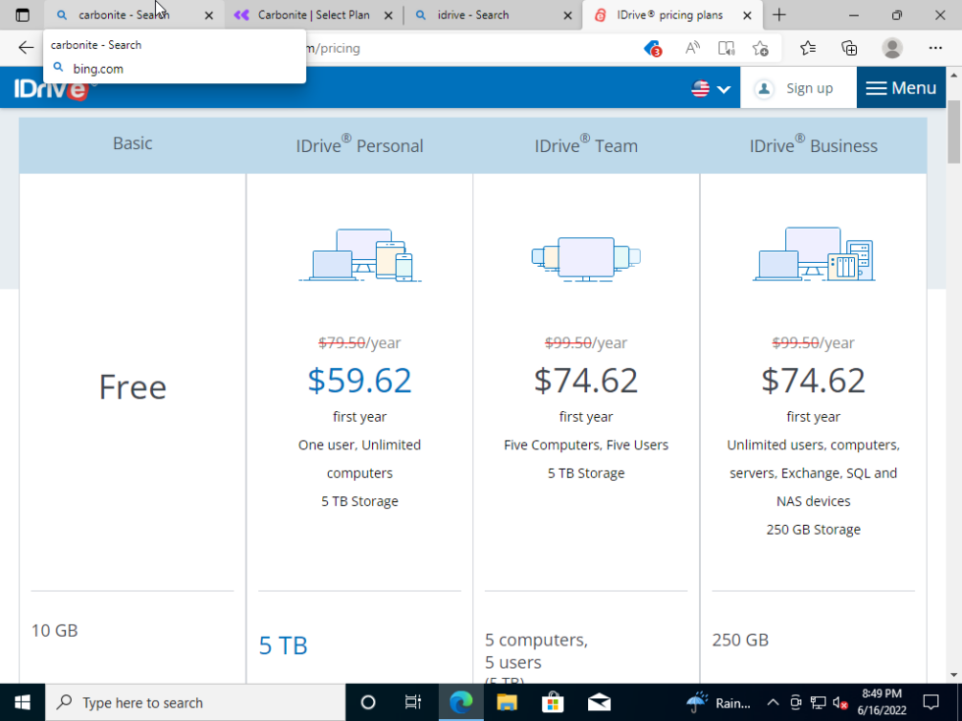Open the Favorites list

pyautogui.click(x=808, y=48)
